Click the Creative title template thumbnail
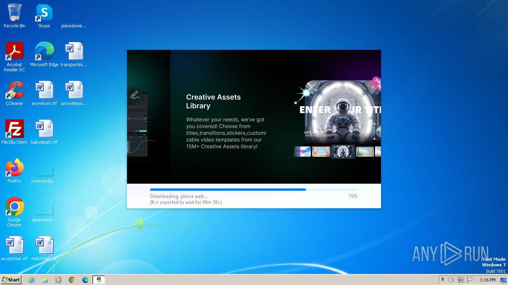The height and width of the screenshot is (285, 508). point(302,152)
